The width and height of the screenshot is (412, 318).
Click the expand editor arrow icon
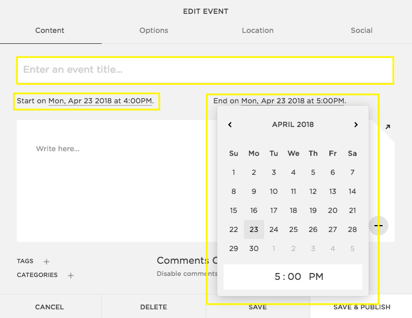(387, 127)
